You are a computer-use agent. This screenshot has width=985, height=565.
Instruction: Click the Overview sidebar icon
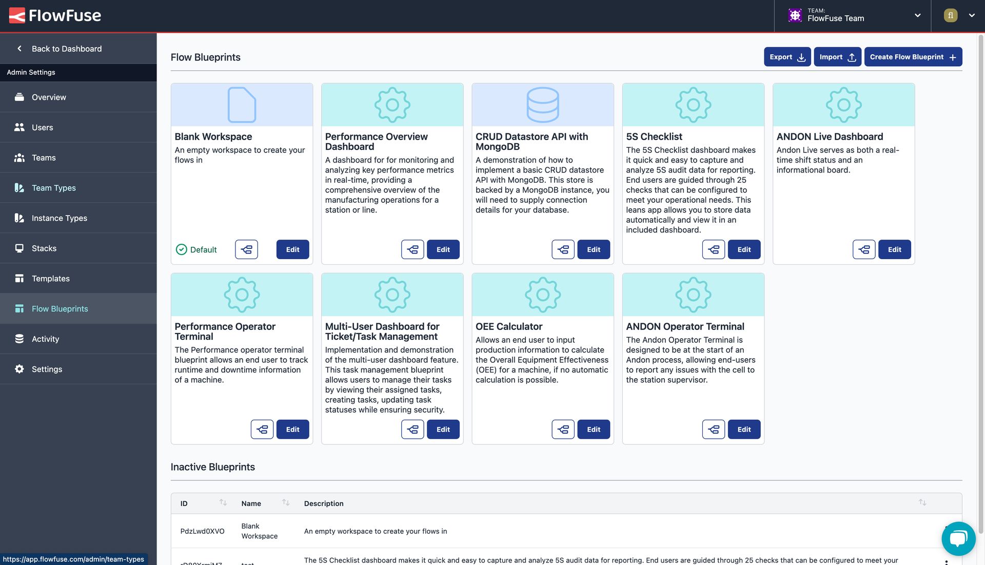(x=18, y=96)
